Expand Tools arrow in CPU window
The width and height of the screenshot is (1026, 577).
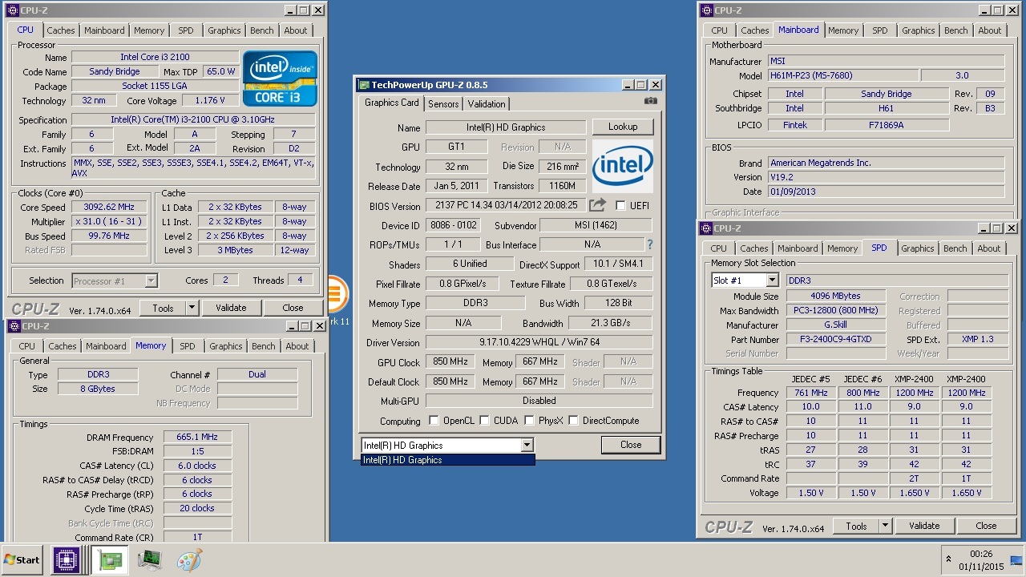(192, 308)
